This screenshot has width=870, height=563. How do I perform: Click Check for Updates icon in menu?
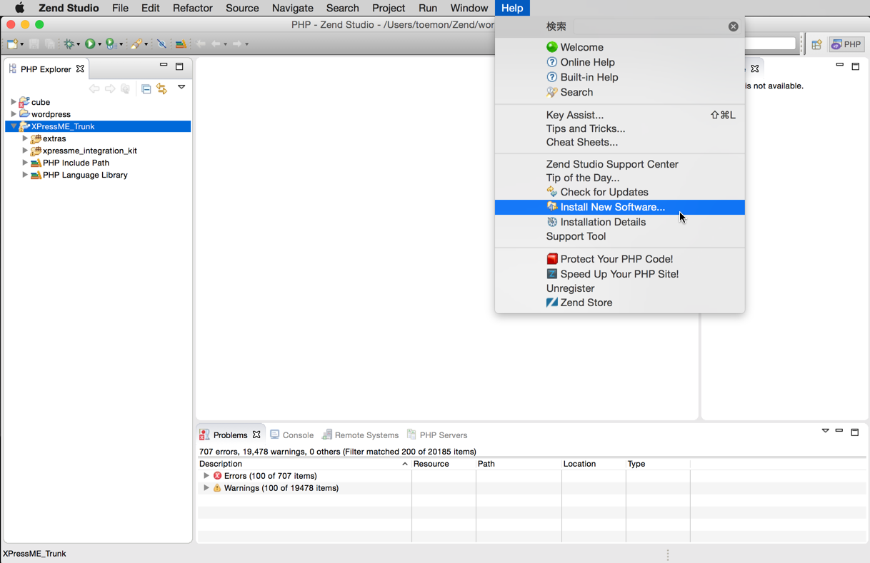click(x=551, y=192)
